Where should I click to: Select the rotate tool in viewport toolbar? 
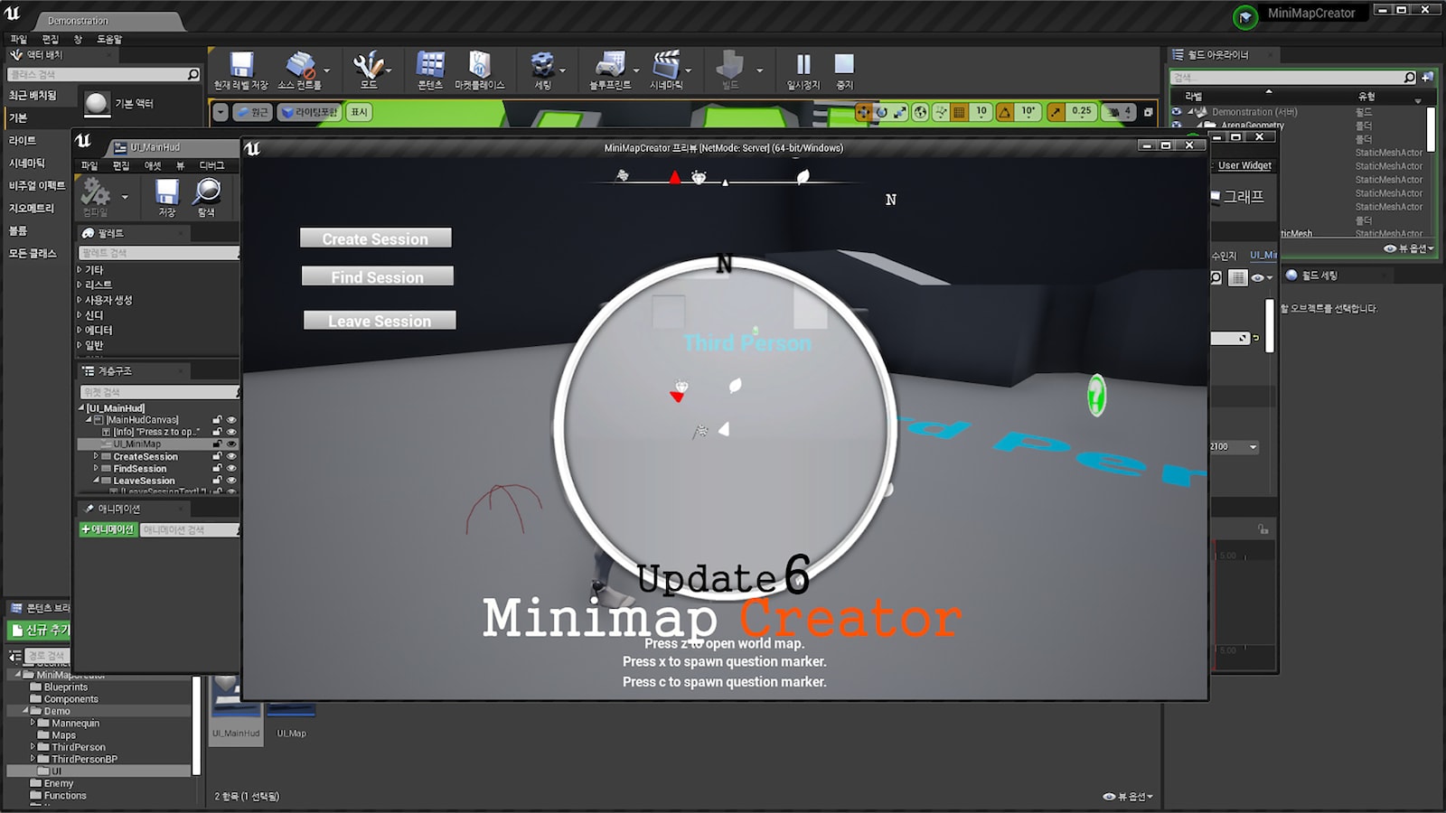click(x=881, y=112)
